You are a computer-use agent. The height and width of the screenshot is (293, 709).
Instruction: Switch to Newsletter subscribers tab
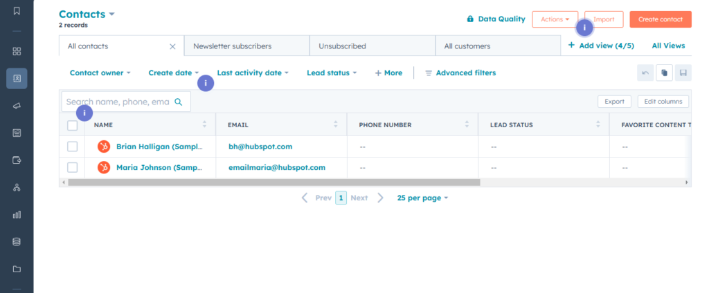[x=247, y=46]
